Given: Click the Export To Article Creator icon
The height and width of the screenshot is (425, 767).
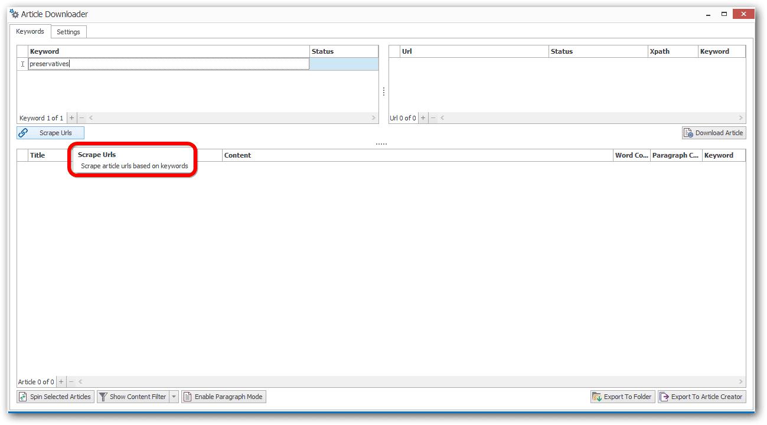Looking at the screenshot, I should 664,397.
